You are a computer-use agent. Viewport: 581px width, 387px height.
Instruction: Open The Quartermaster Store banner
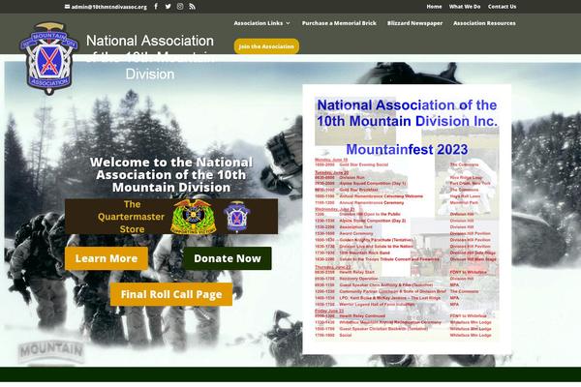pyautogui.click(x=171, y=217)
